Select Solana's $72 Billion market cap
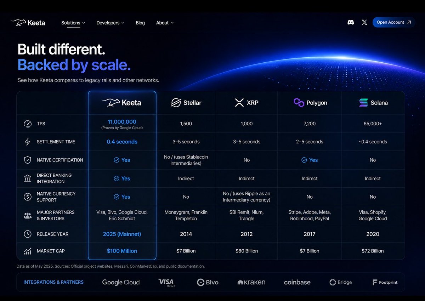 [x=373, y=251]
